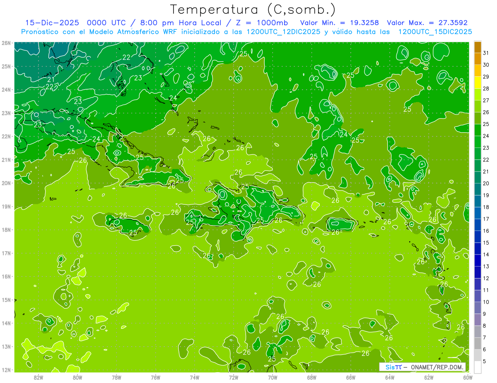Viewport: 497px width, 383px height.
Task: Click the 13N latitude axis label
Action: click(6, 347)
